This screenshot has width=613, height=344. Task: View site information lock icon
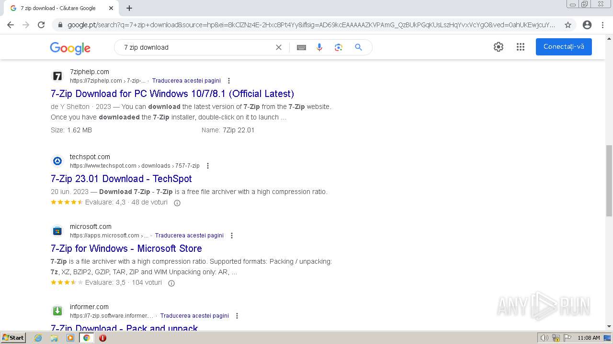coord(60,25)
